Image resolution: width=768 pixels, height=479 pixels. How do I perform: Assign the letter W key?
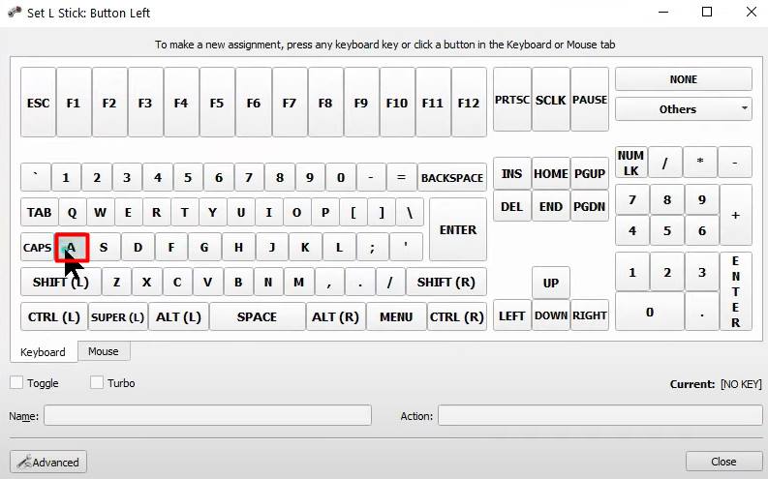click(100, 212)
